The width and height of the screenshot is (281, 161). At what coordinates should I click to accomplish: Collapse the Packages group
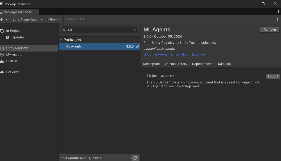pyautogui.click(x=61, y=40)
